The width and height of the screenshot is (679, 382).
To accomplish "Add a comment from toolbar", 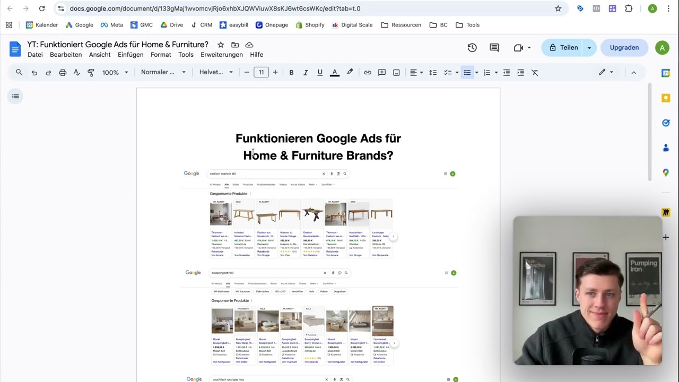I will point(382,72).
